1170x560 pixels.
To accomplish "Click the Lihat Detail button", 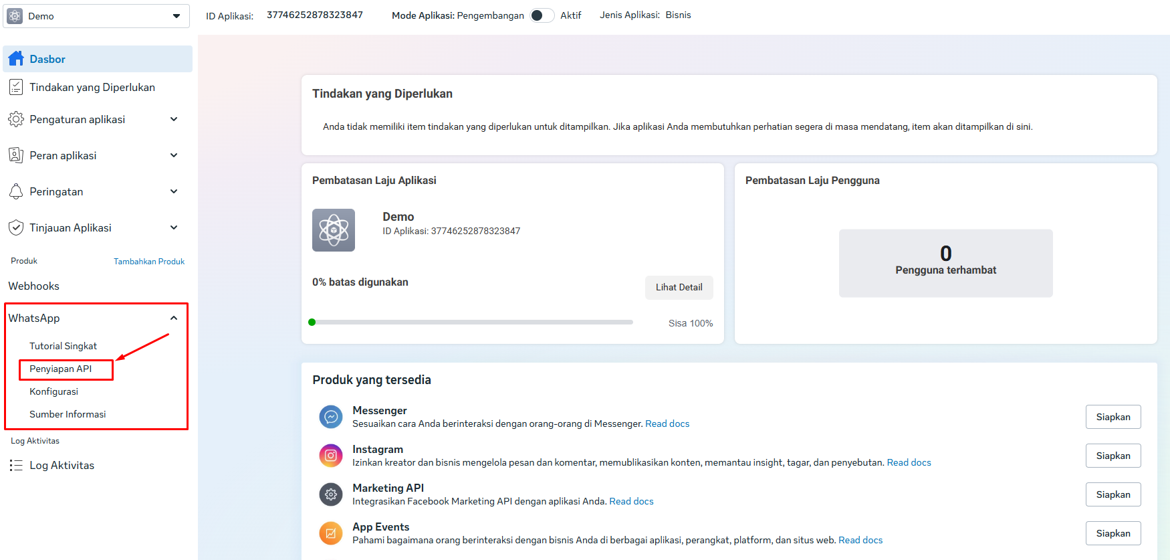I will (x=679, y=287).
